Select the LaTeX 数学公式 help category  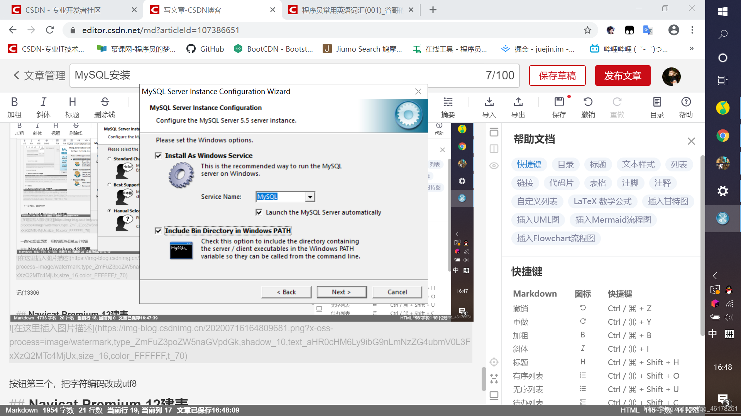pos(602,201)
